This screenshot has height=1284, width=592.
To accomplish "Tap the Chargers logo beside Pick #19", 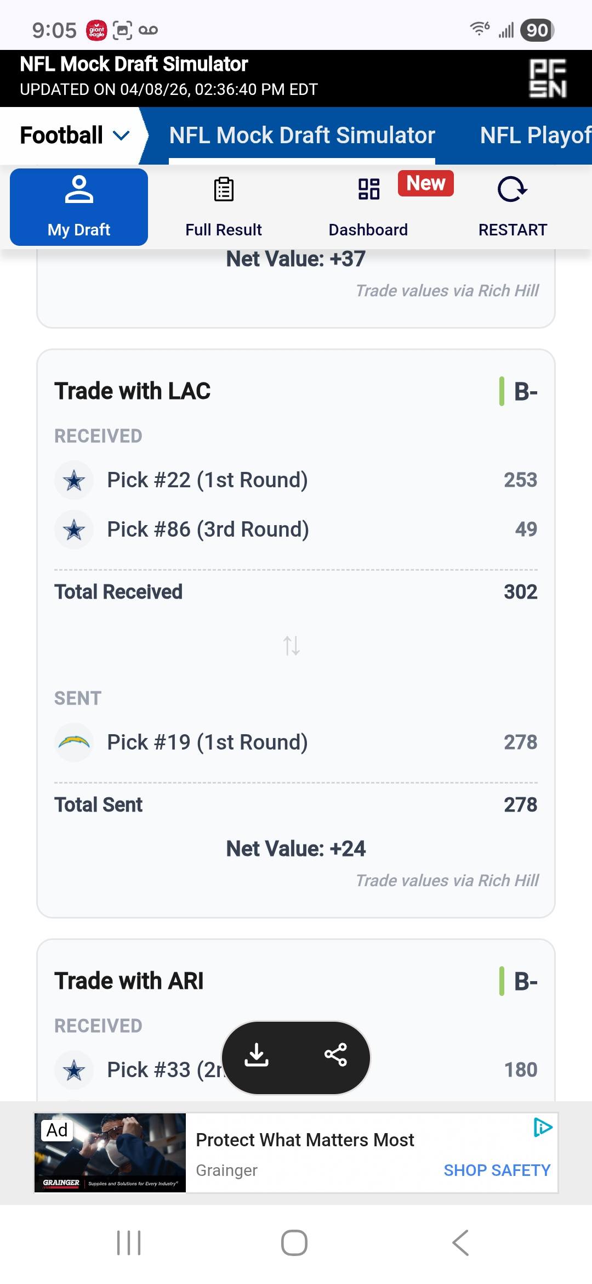I will click(x=74, y=742).
